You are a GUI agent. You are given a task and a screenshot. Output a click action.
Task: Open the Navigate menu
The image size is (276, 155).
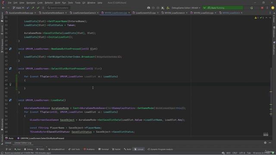31,3
